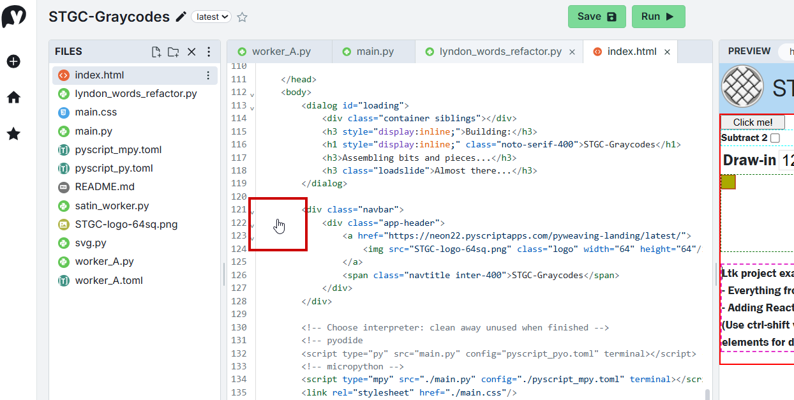
Task: Switch to the worker_A.py tab
Action: (x=280, y=52)
